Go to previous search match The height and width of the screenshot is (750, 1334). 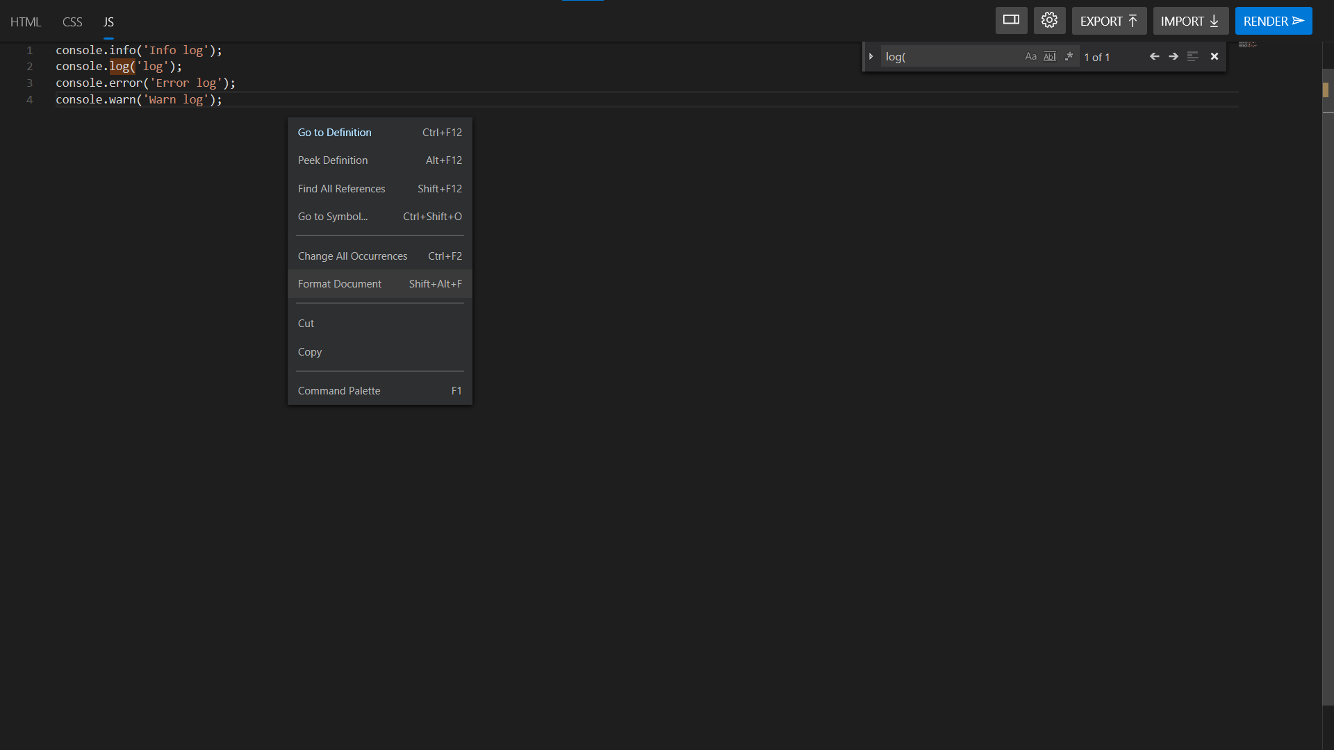click(1154, 56)
